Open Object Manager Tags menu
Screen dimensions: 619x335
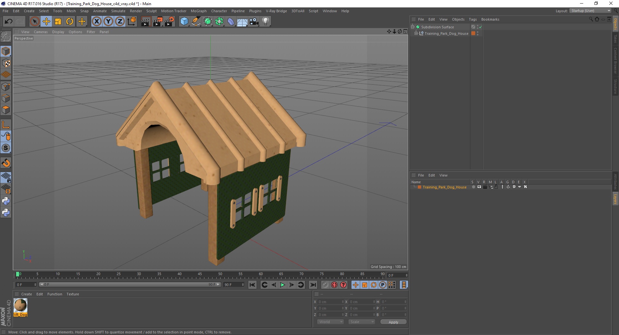coord(473,19)
